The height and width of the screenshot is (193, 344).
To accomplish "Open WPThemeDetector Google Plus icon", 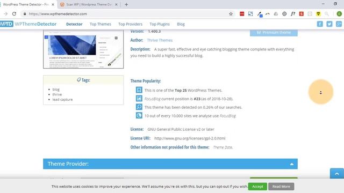I will coord(339,24).
